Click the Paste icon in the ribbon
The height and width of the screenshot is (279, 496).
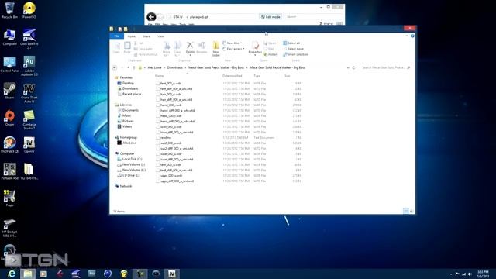127,47
